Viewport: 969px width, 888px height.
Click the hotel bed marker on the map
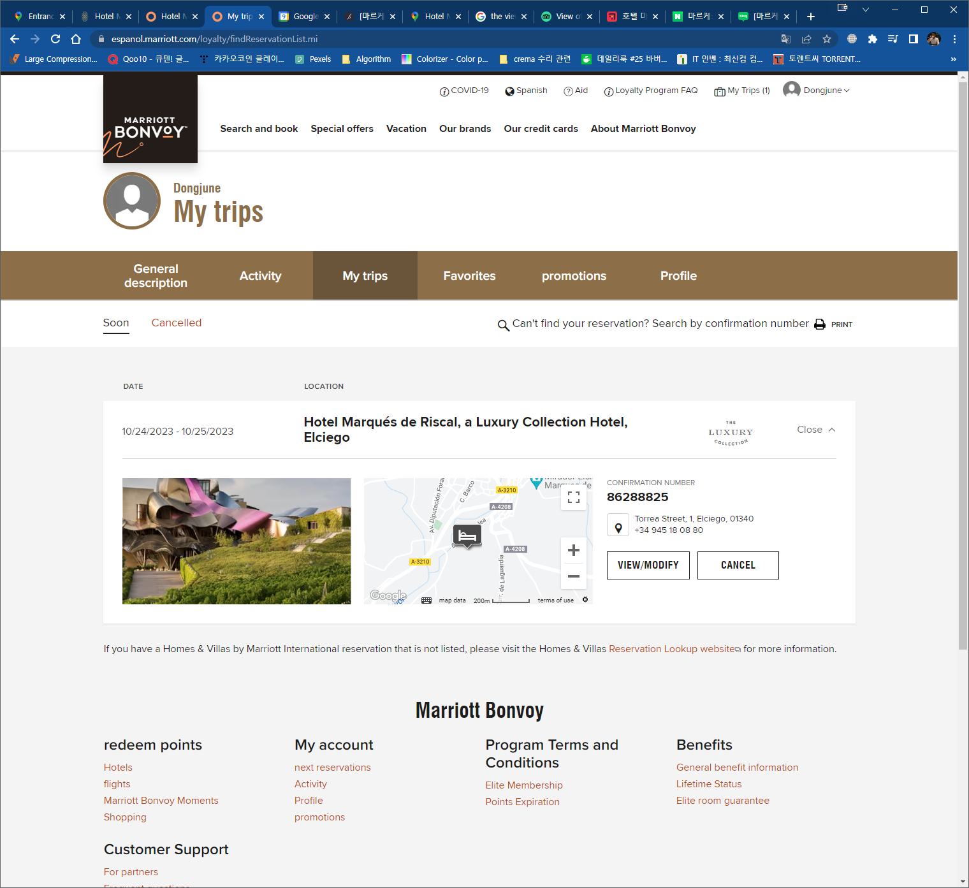pos(467,536)
